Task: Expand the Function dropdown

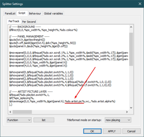Action: [19, 120]
